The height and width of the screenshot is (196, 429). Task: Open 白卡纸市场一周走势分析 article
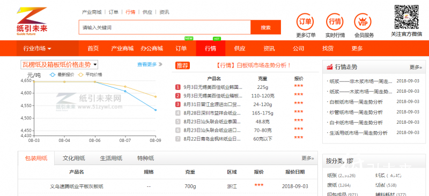pos(356,123)
